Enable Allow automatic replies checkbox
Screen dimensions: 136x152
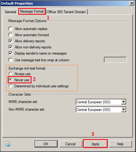point(10,29)
